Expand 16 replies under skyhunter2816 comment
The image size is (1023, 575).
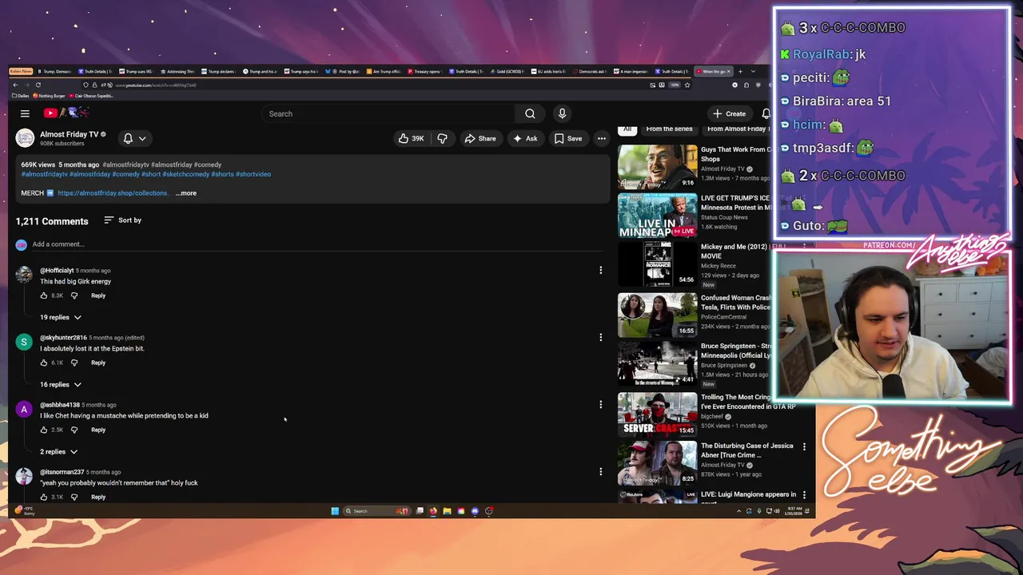pos(61,384)
